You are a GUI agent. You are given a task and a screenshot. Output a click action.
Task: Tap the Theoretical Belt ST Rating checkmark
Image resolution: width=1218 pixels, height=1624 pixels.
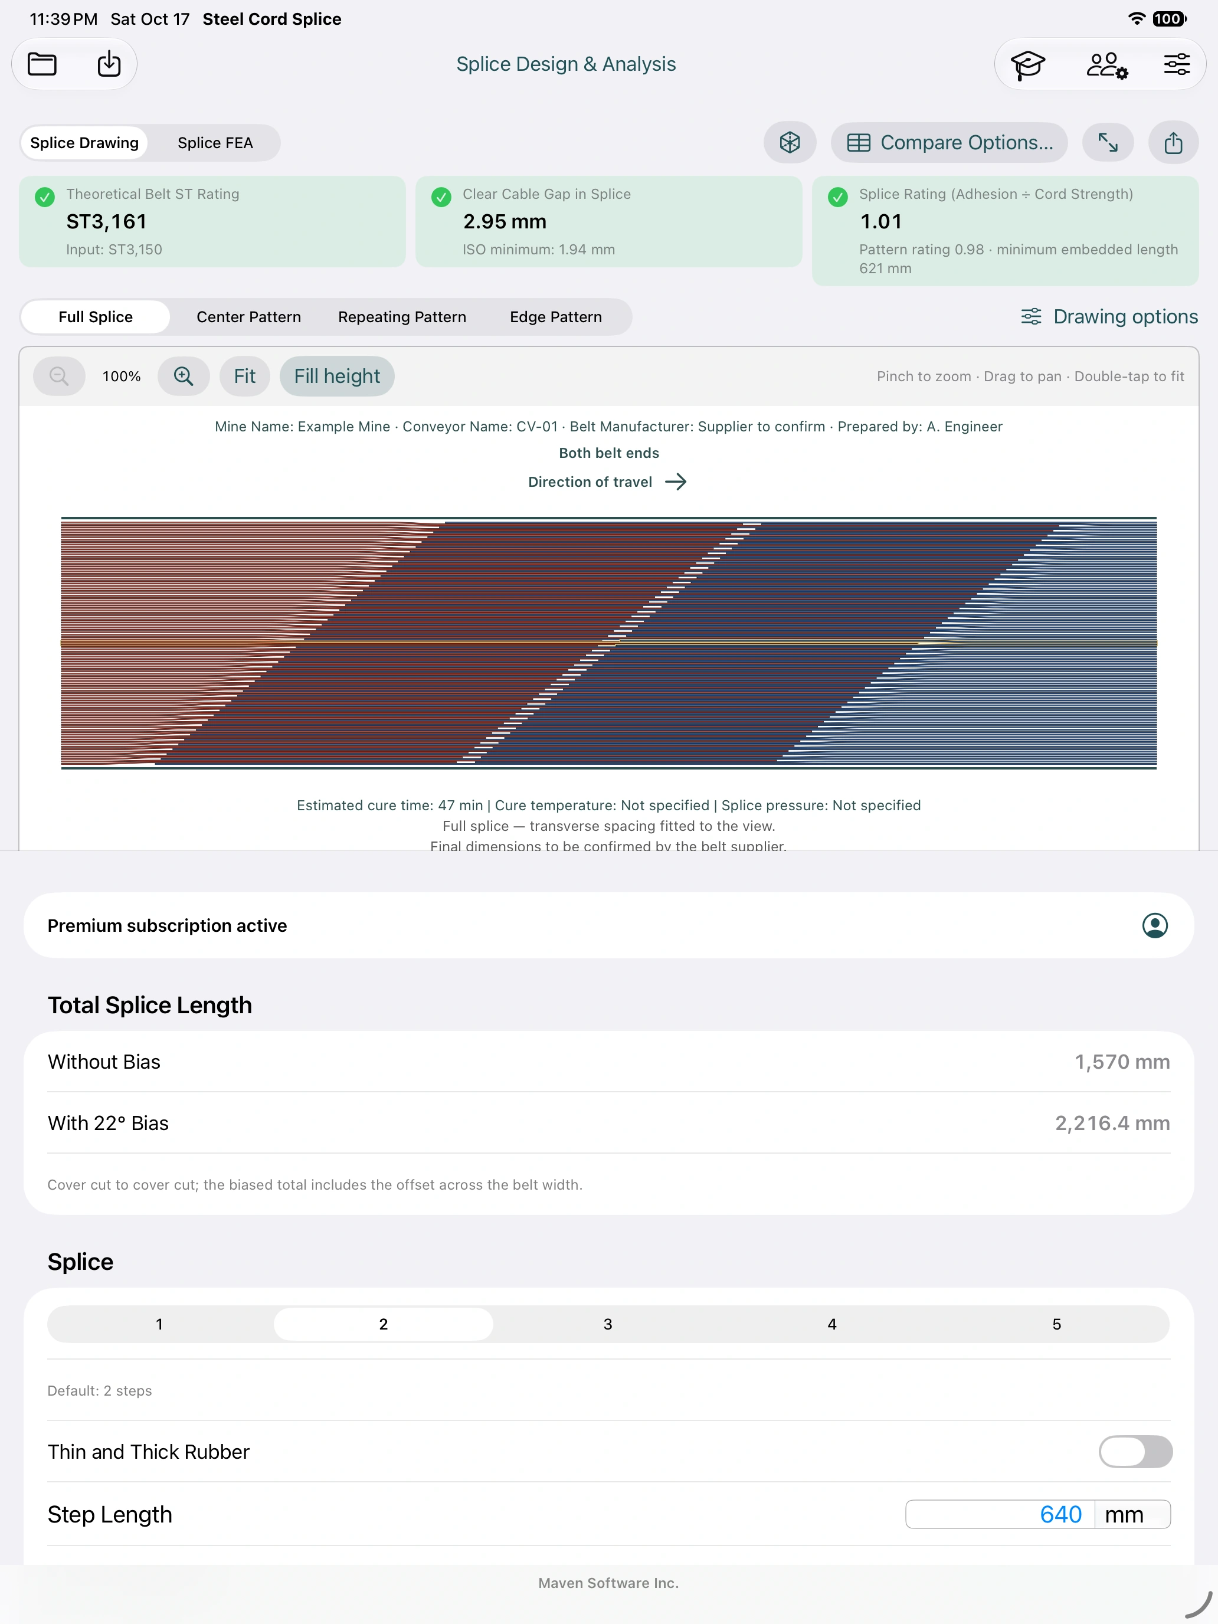click(45, 197)
